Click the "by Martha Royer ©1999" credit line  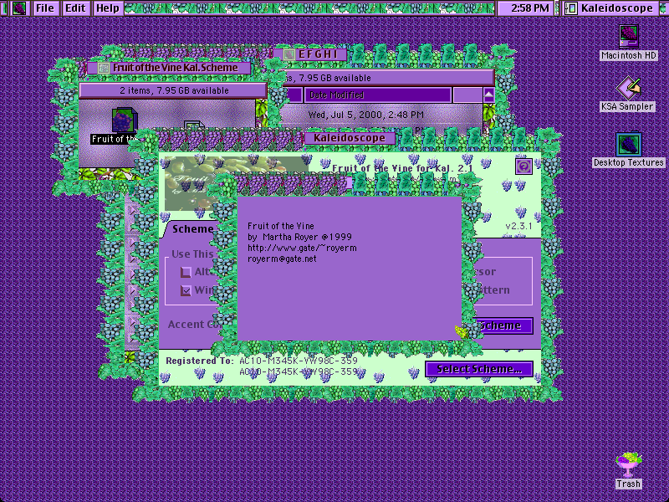click(x=299, y=237)
